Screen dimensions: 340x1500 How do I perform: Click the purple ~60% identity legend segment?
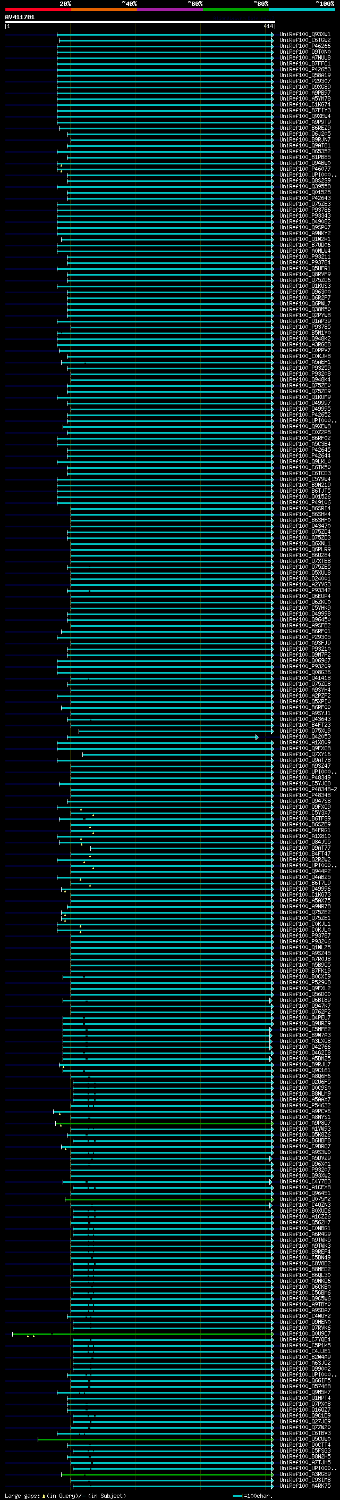pyautogui.click(x=171, y=10)
